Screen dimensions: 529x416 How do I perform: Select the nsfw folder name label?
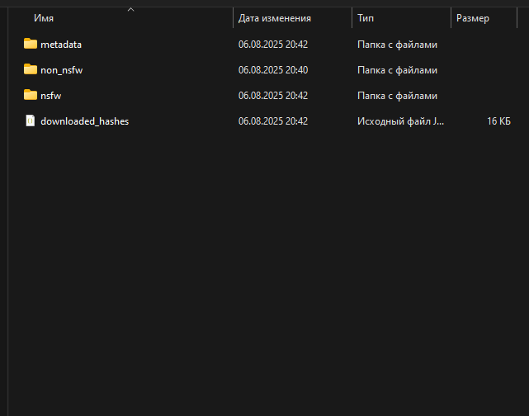coord(51,96)
